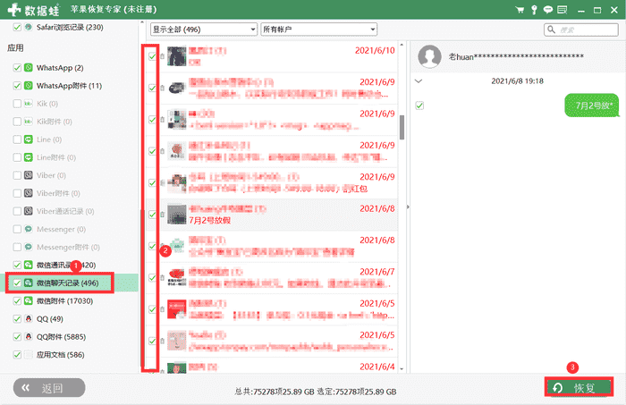The height and width of the screenshot is (405, 626).
Task: Click the Line (0) app icon
Action: (x=29, y=139)
